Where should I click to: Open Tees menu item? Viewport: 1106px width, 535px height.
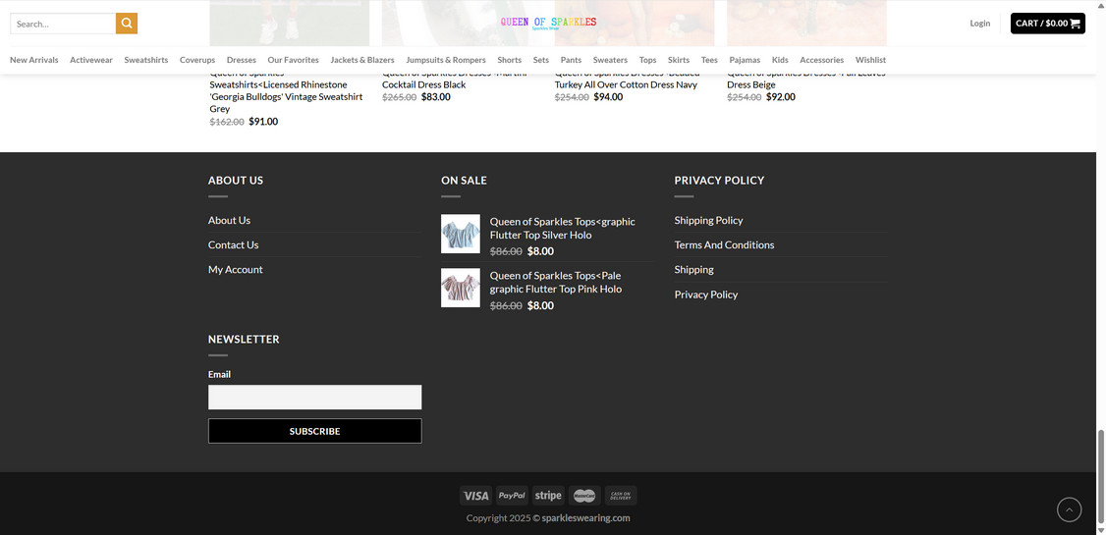(x=709, y=60)
